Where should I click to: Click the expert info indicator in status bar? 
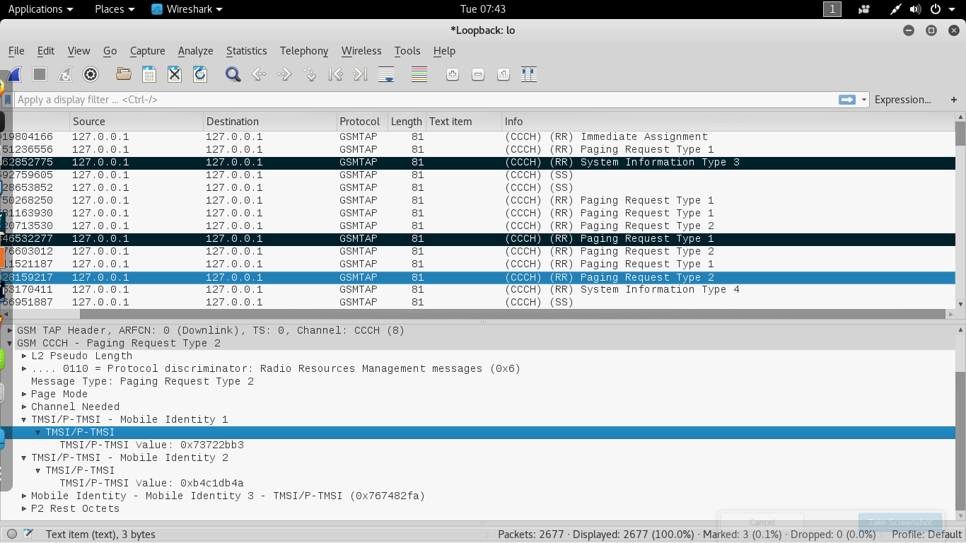point(12,535)
